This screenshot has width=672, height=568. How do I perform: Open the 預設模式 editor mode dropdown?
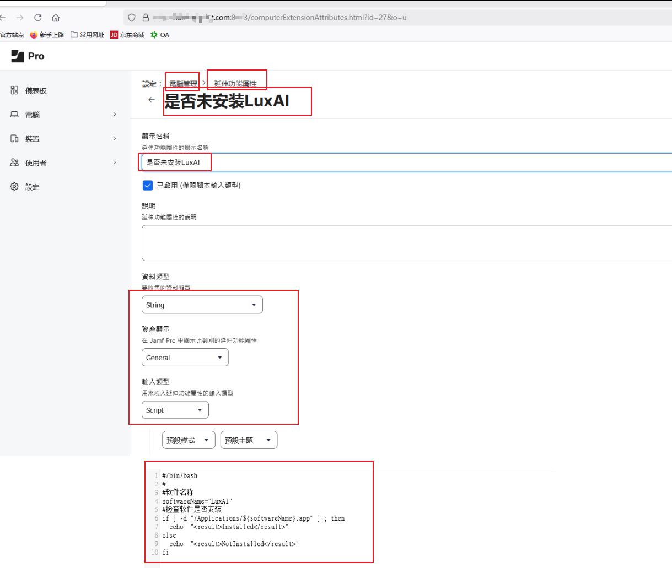click(189, 440)
